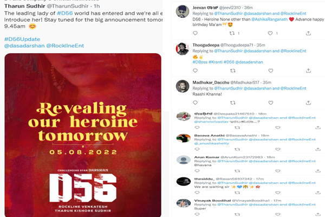Image resolution: width=325 pixels, height=217 pixels.
Task: Reply to Madhukar_Dacchu's Raashi Khanna tweet
Action: click(195, 103)
